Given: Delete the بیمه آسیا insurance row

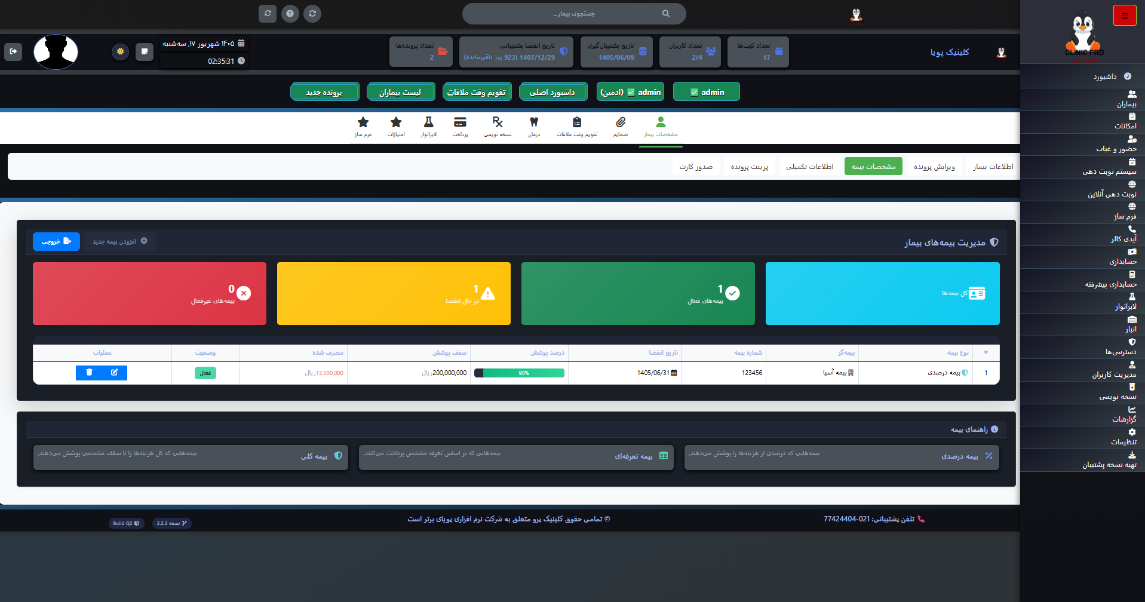Looking at the screenshot, I should 89,373.
